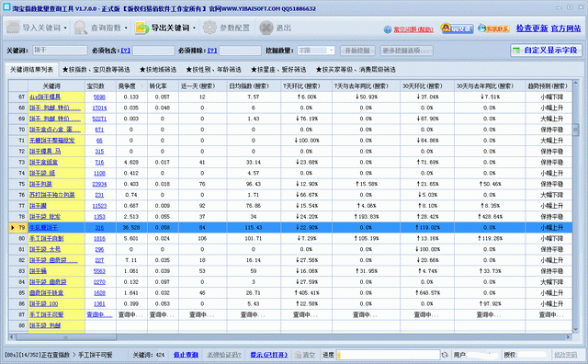This screenshot has width=588, height=364.
Task: Click the 提示(已打开) link
Action: [268, 355]
